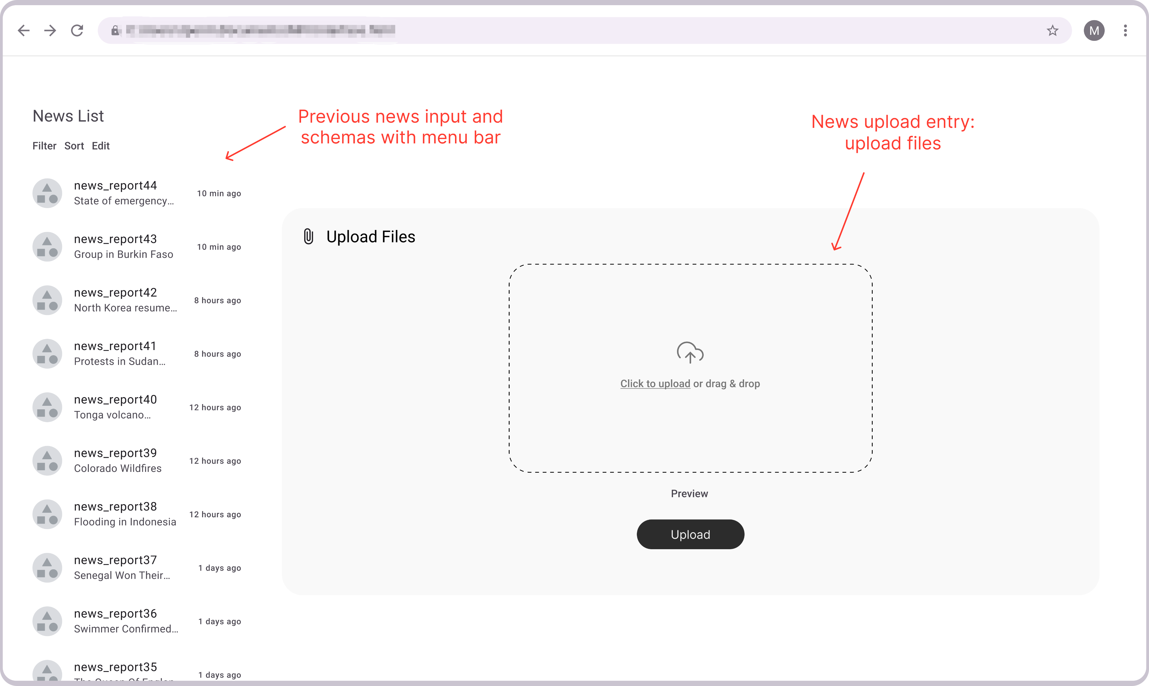Open Sort menu in News List
This screenshot has height=686, width=1149.
pyautogui.click(x=74, y=146)
